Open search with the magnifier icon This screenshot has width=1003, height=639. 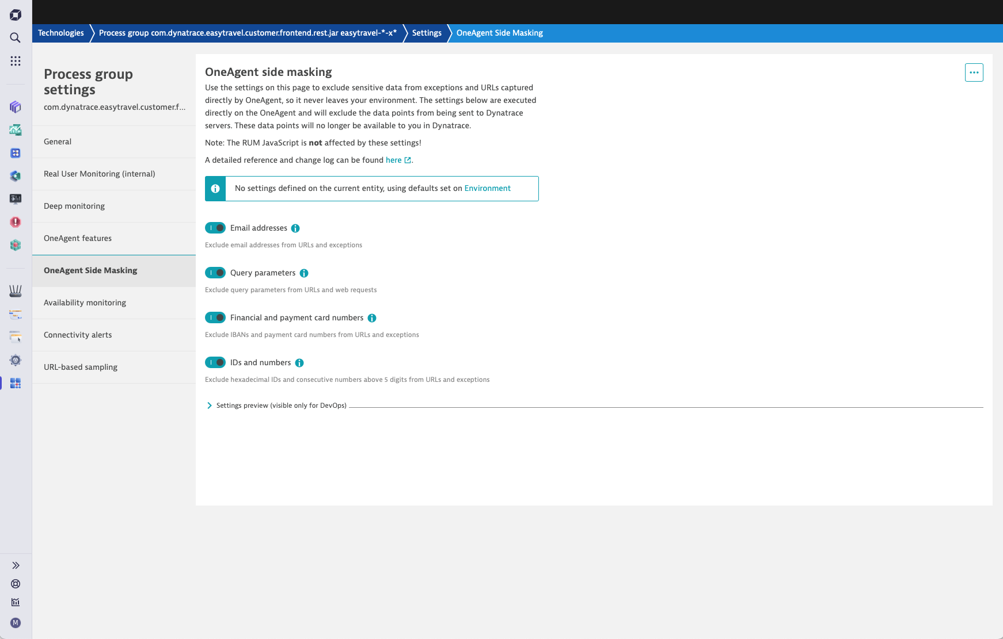[16, 37]
